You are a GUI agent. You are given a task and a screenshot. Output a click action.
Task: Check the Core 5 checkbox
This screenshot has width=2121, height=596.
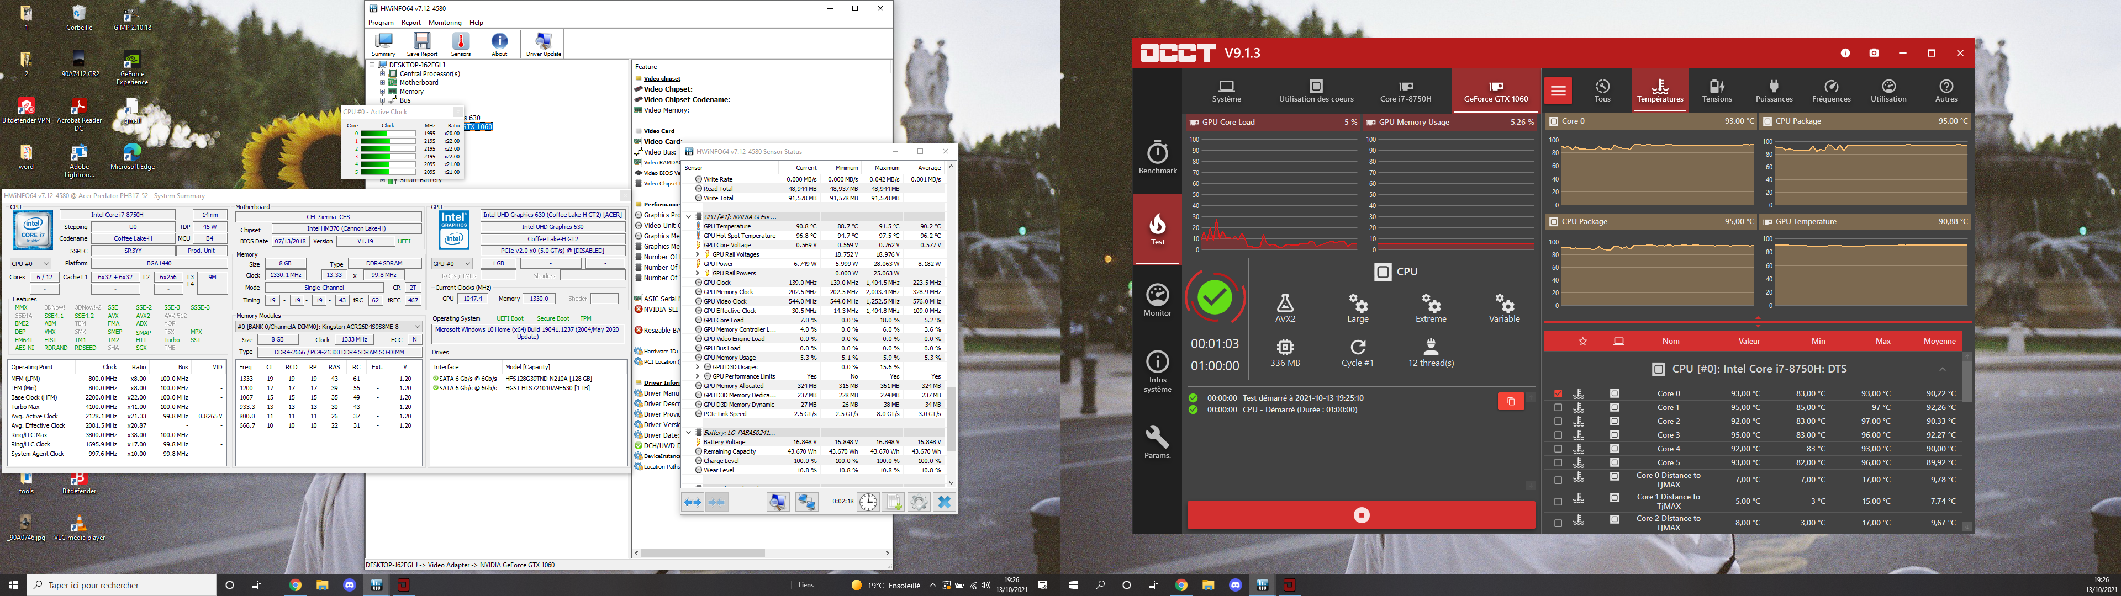click(x=1558, y=462)
